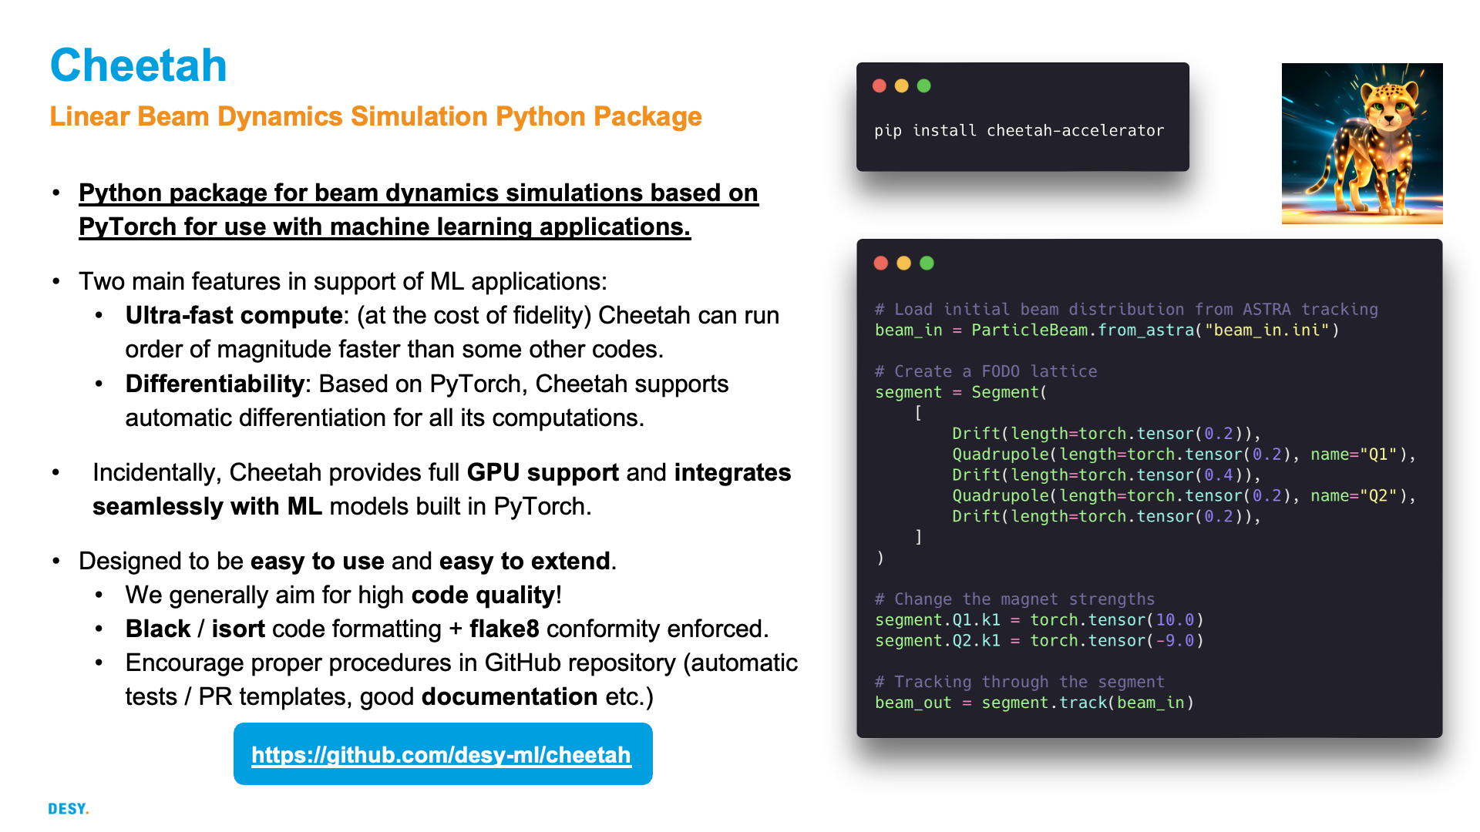Click the 'Change the magnet strengths' comment
Image resolution: width=1480 pixels, height=832 pixels.
[1015, 599]
